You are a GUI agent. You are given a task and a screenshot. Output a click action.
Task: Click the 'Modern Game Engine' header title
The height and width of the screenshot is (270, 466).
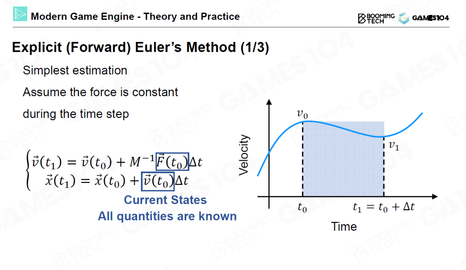[x=135, y=16]
